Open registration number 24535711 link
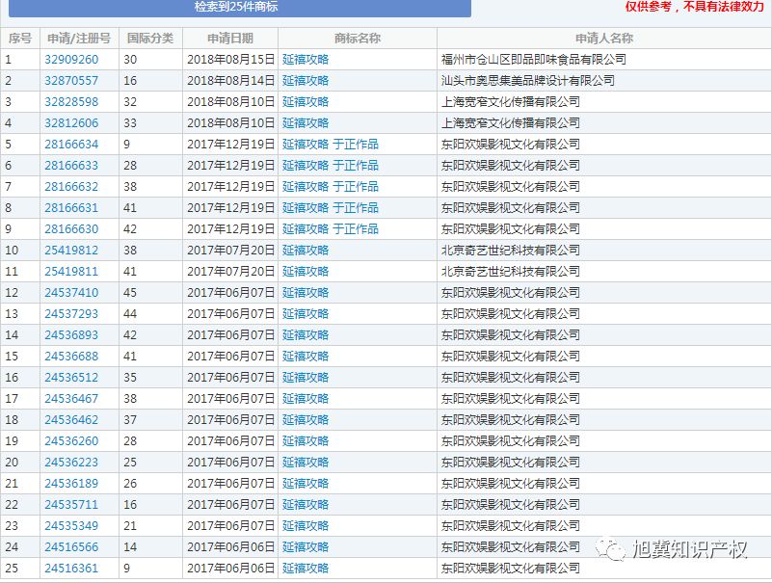772x583 pixels. coord(71,504)
